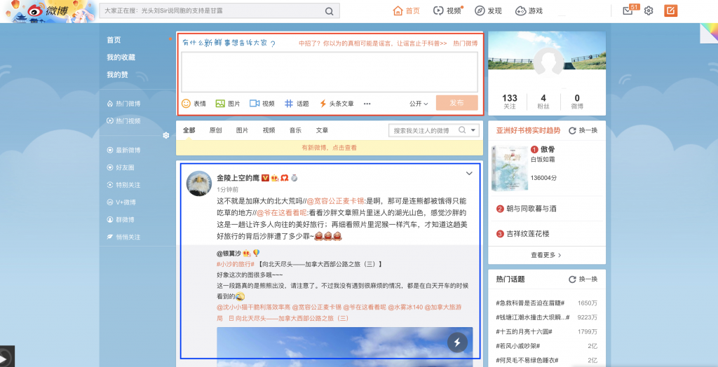Open topic #急救科普是否迫在眉睫#
718x367 pixels.
[530, 303]
